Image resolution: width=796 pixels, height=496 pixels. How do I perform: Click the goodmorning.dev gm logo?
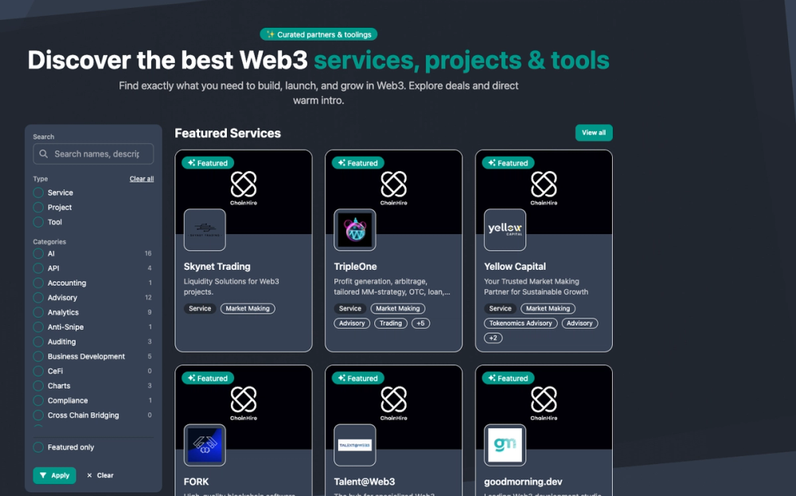point(505,445)
